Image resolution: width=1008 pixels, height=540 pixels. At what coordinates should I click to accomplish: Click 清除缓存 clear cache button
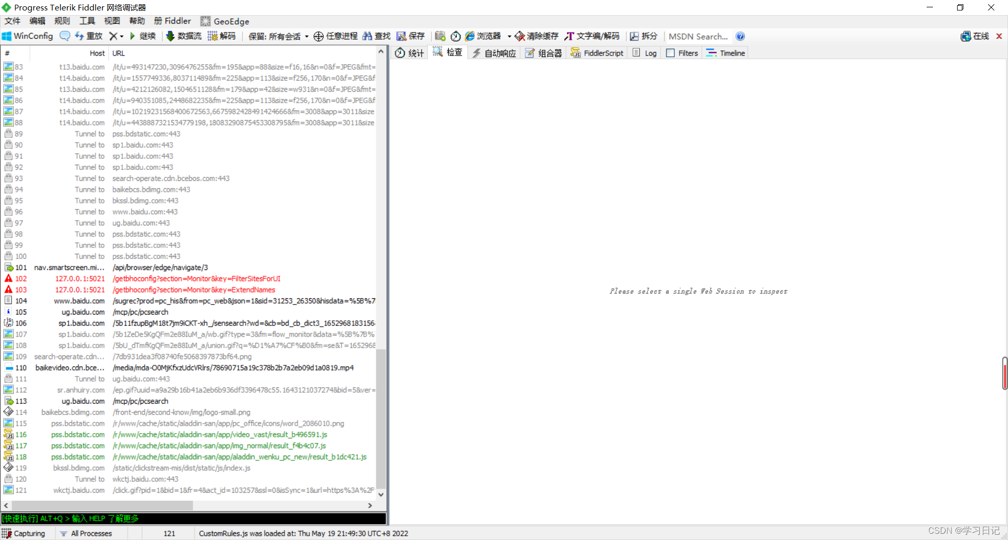537,36
